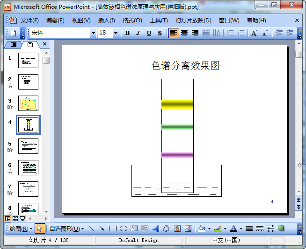
Task: Click the Distributed alignment icon
Action: (x=206, y=33)
